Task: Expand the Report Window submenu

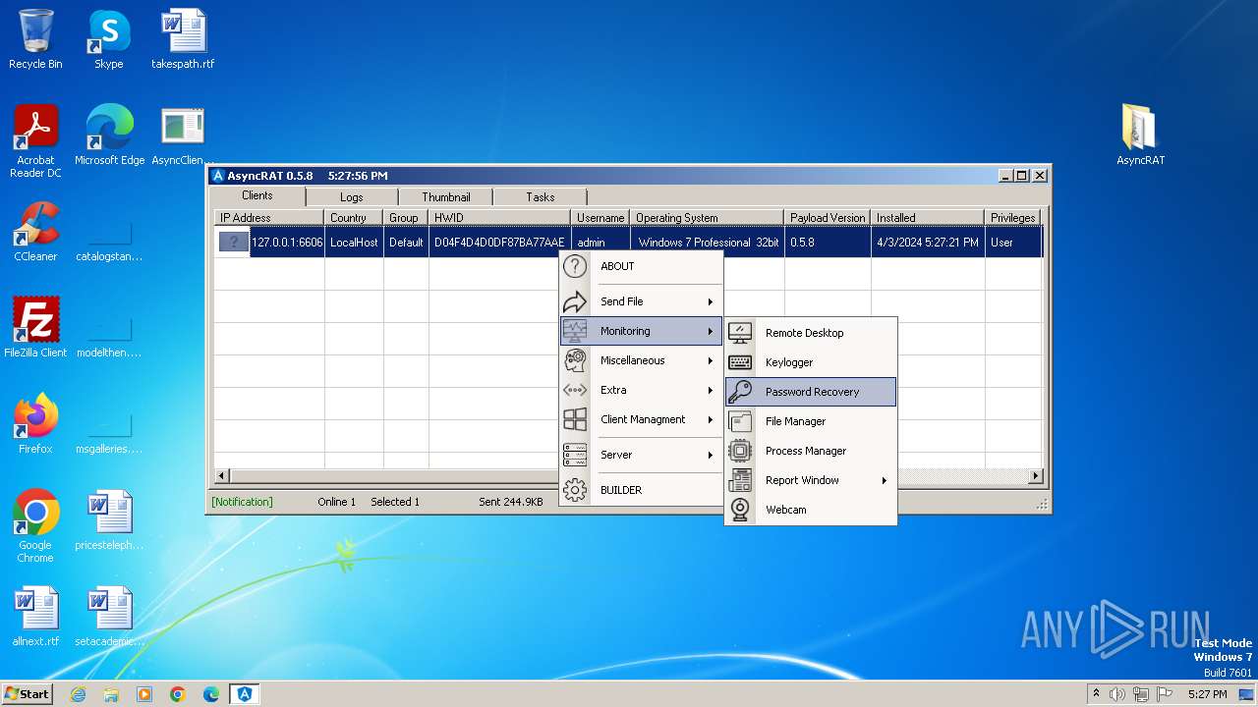Action: click(885, 480)
